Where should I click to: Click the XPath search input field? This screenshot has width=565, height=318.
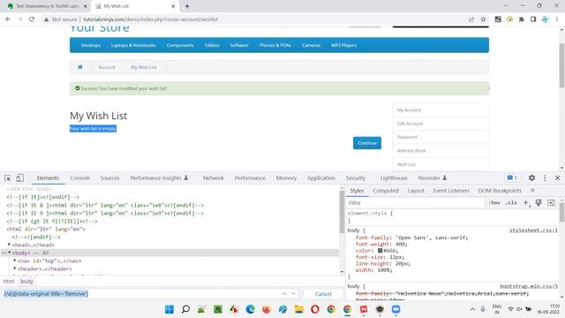click(140, 294)
